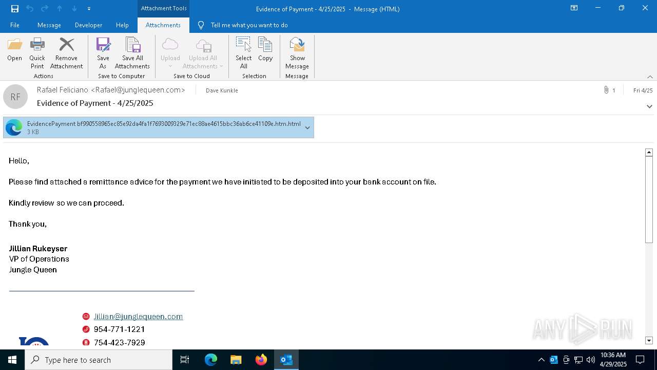Expand the message header chevron
This screenshot has height=370, width=657.
(x=649, y=106)
